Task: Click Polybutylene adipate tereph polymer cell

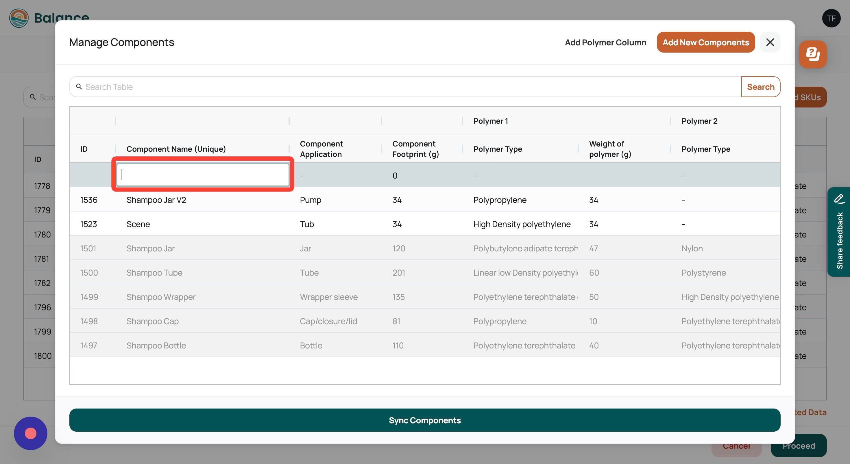Action: 526,248
